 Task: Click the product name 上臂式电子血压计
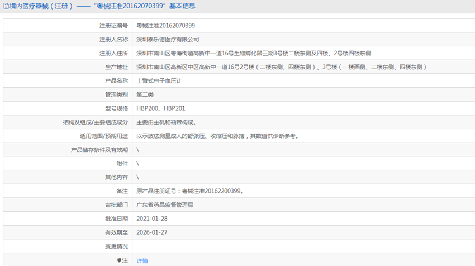tap(159, 81)
